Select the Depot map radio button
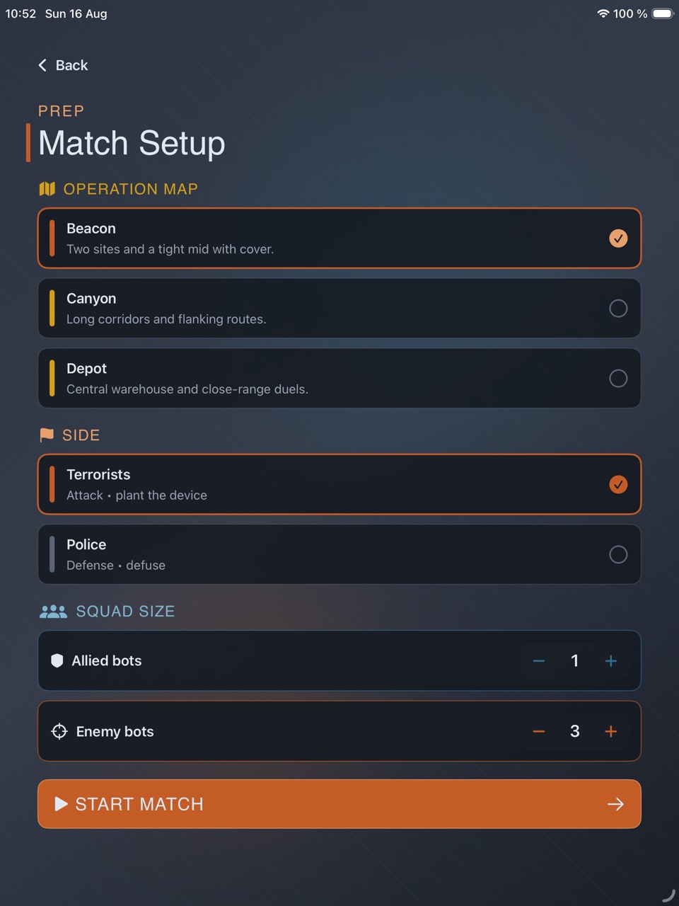Viewport: 679px width, 906px height. click(618, 378)
